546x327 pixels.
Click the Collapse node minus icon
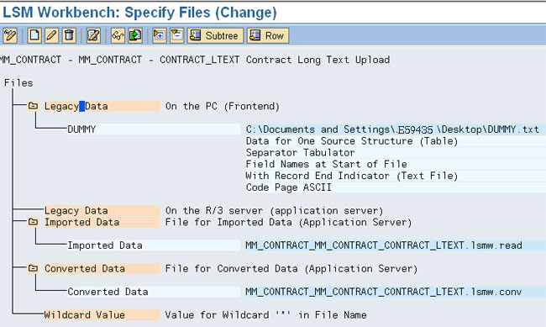(177, 35)
